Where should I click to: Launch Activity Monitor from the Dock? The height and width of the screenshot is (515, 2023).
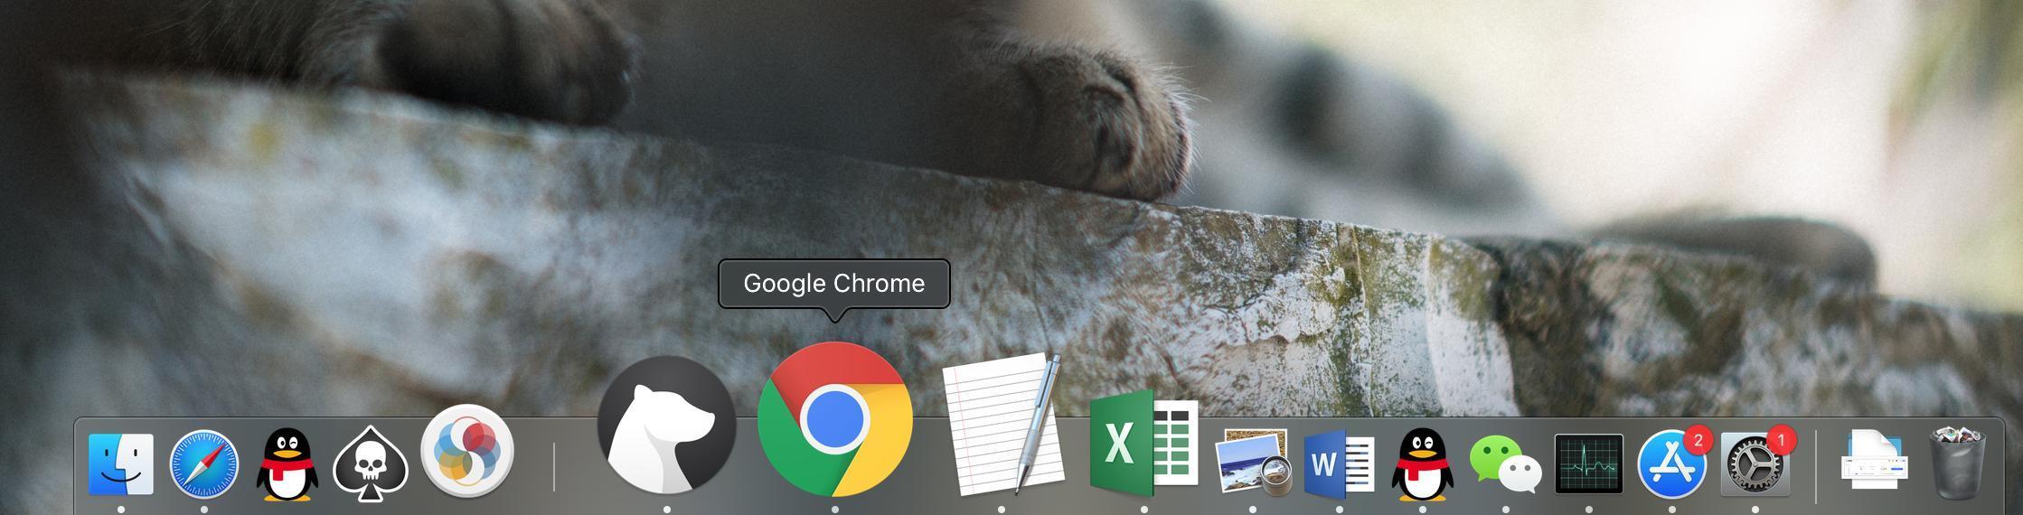click(1589, 464)
